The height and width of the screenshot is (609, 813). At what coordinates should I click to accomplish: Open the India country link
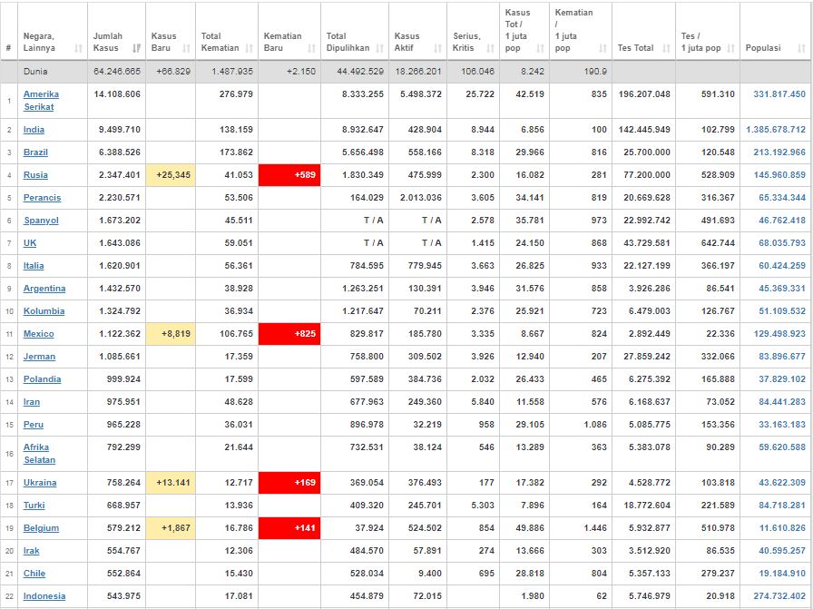[34, 130]
